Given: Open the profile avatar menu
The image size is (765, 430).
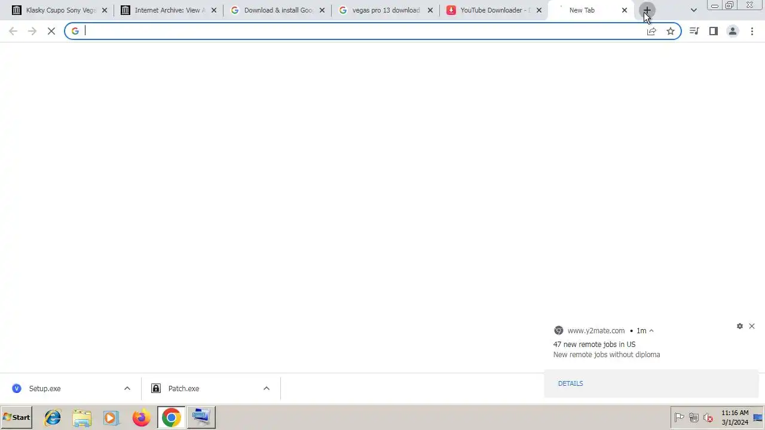Looking at the screenshot, I should tap(733, 31).
